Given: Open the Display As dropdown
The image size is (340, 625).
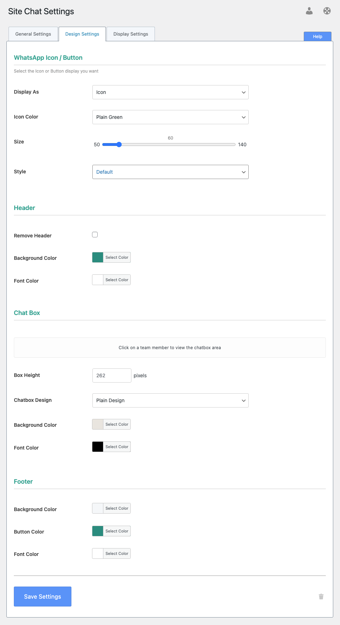Looking at the screenshot, I should click(171, 92).
